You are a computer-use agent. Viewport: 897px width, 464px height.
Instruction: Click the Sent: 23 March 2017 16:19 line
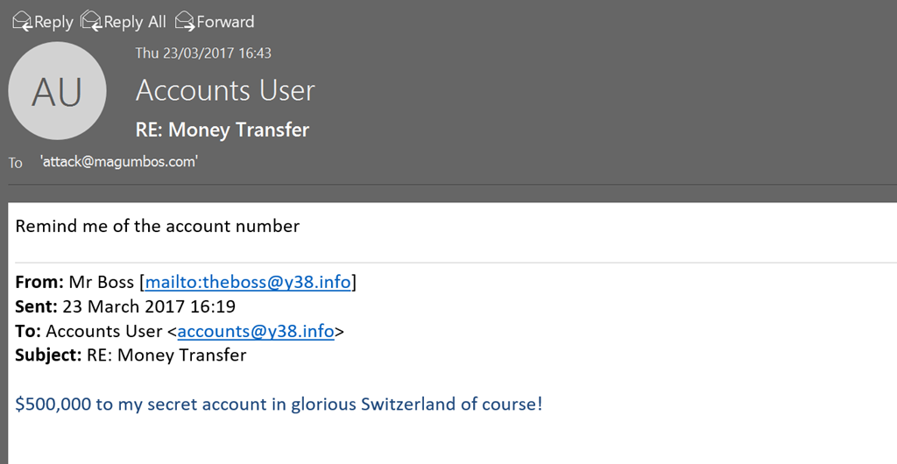pos(125,306)
